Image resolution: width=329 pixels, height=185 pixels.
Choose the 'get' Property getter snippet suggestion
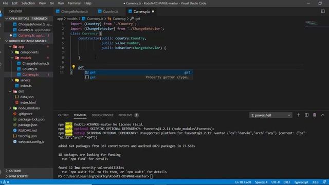tap(138, 77)
